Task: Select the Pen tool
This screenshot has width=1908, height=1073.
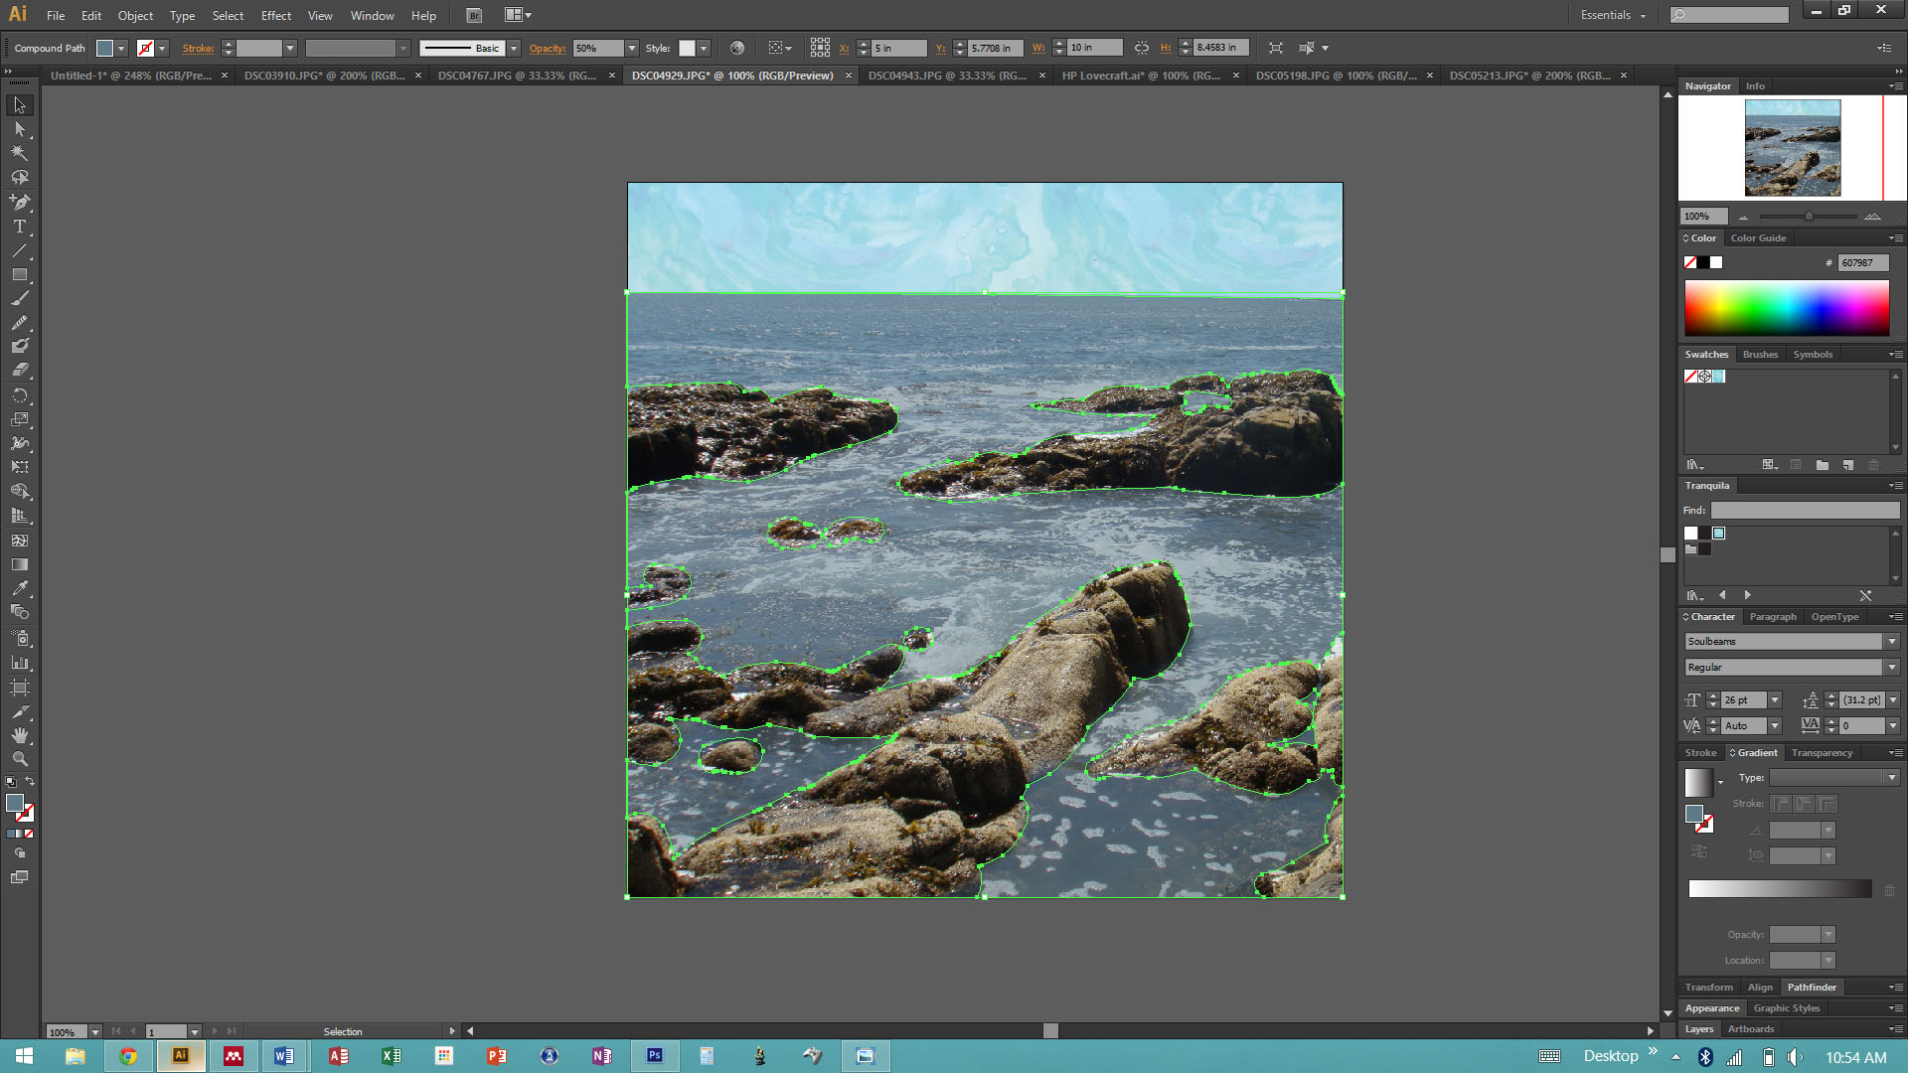Action: [x=19, y=202]
